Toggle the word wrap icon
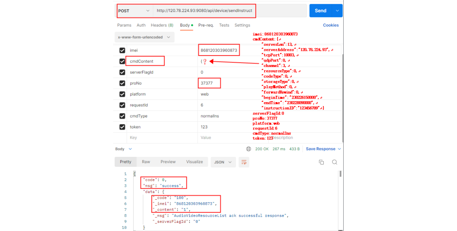 tap(244, 162)
